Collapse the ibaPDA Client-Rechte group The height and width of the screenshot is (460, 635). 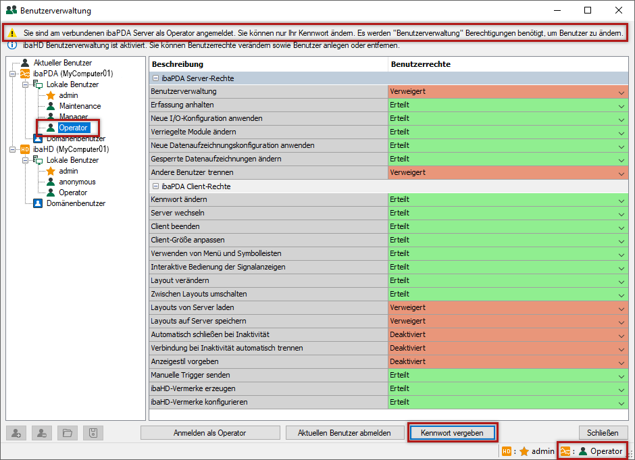point(156,186)
